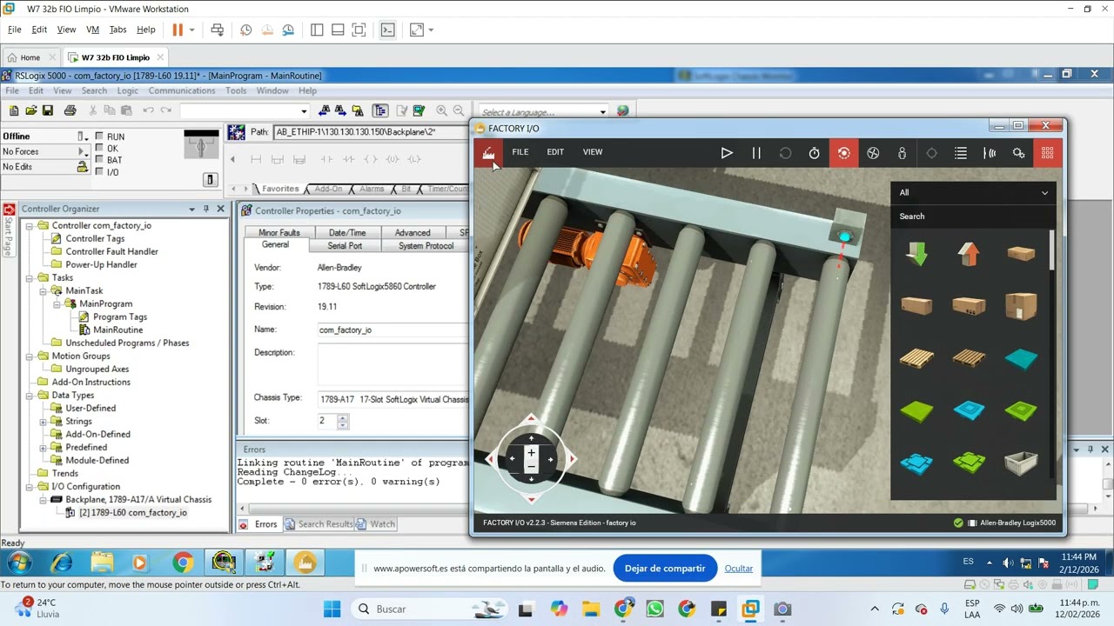Image resolution: width=1114 pixels, height=626 pixels.
Task: Pick the green down-arrow emitter part
Action: pyautogui.click(x=916, y=254)
